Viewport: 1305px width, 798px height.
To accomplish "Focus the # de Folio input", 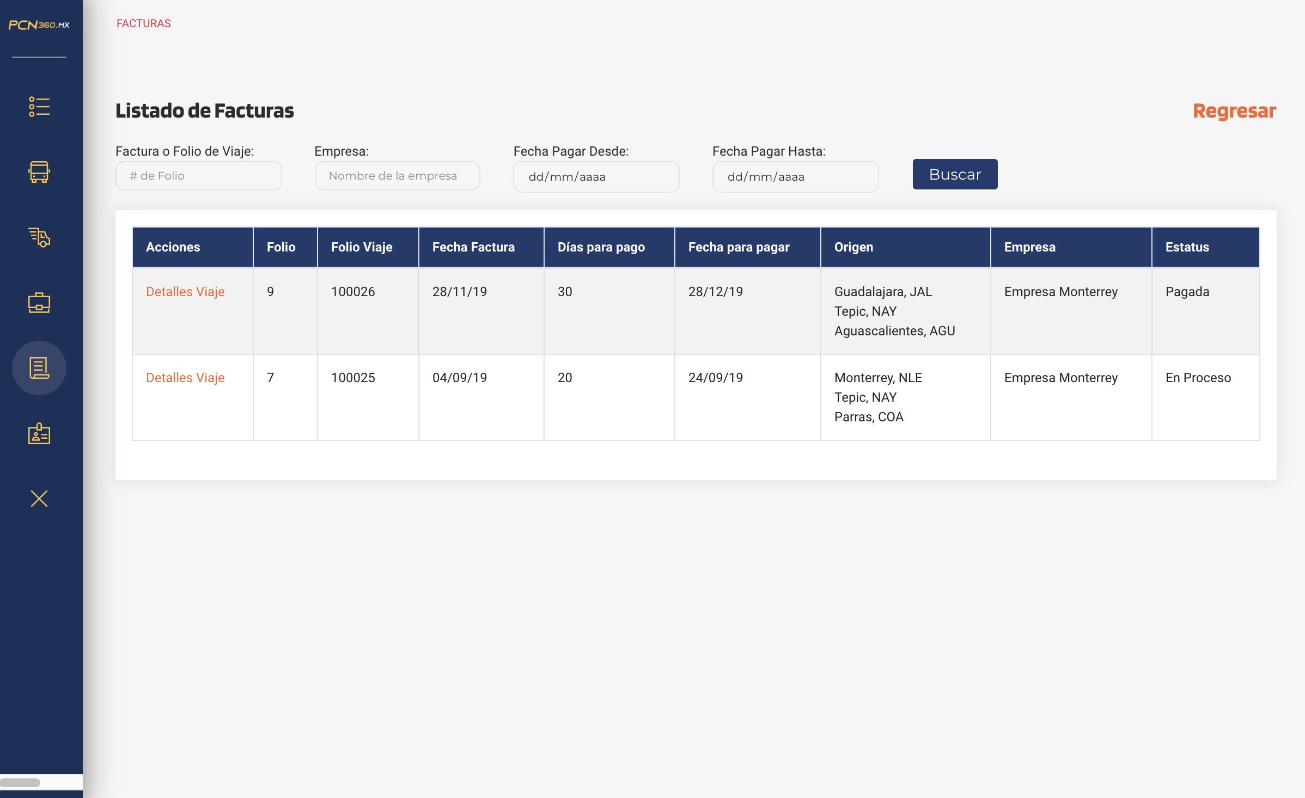I will pos(199,176).
